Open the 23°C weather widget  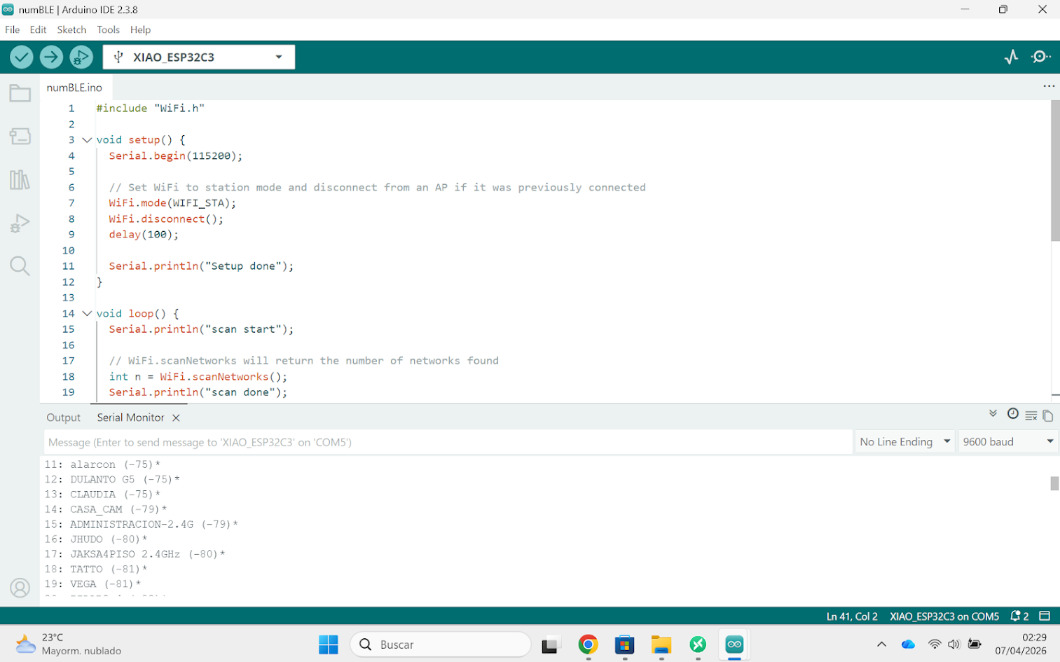click(x=68, y=644)
